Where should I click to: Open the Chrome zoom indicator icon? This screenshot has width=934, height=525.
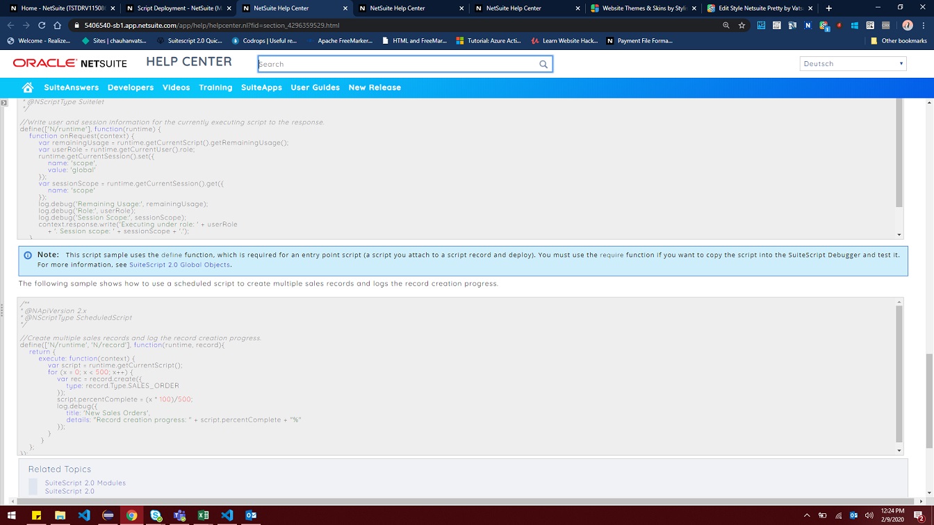pos(726,25)
